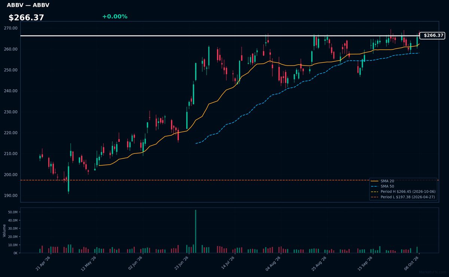Click the 02 Jun '26 date label

coord(135,264)
